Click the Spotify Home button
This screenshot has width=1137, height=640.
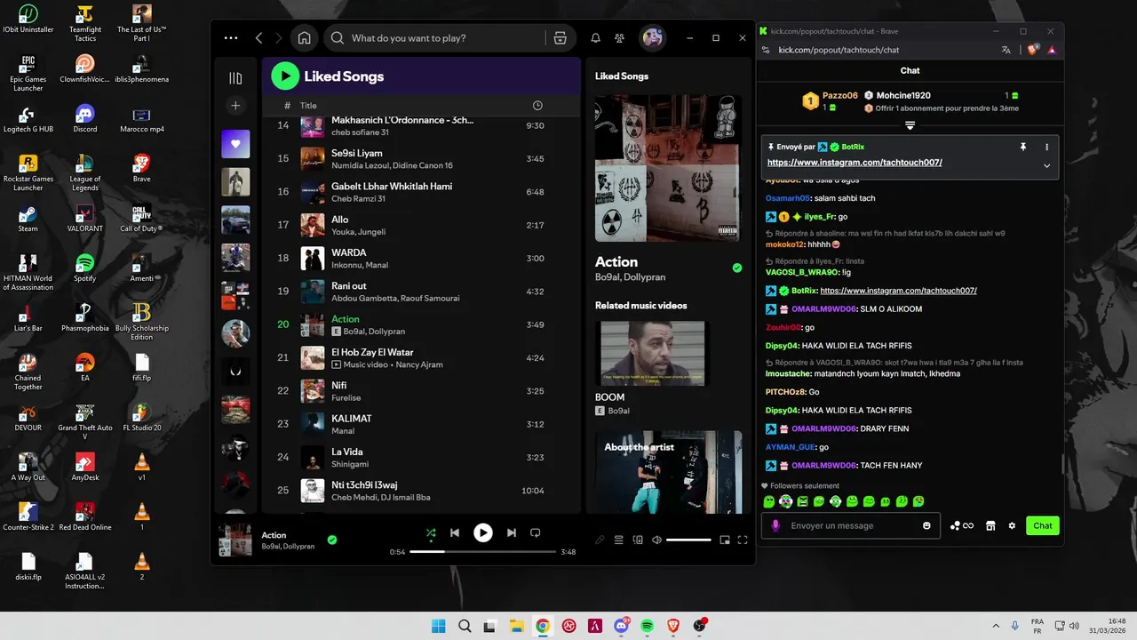click(x=305, y=38)
